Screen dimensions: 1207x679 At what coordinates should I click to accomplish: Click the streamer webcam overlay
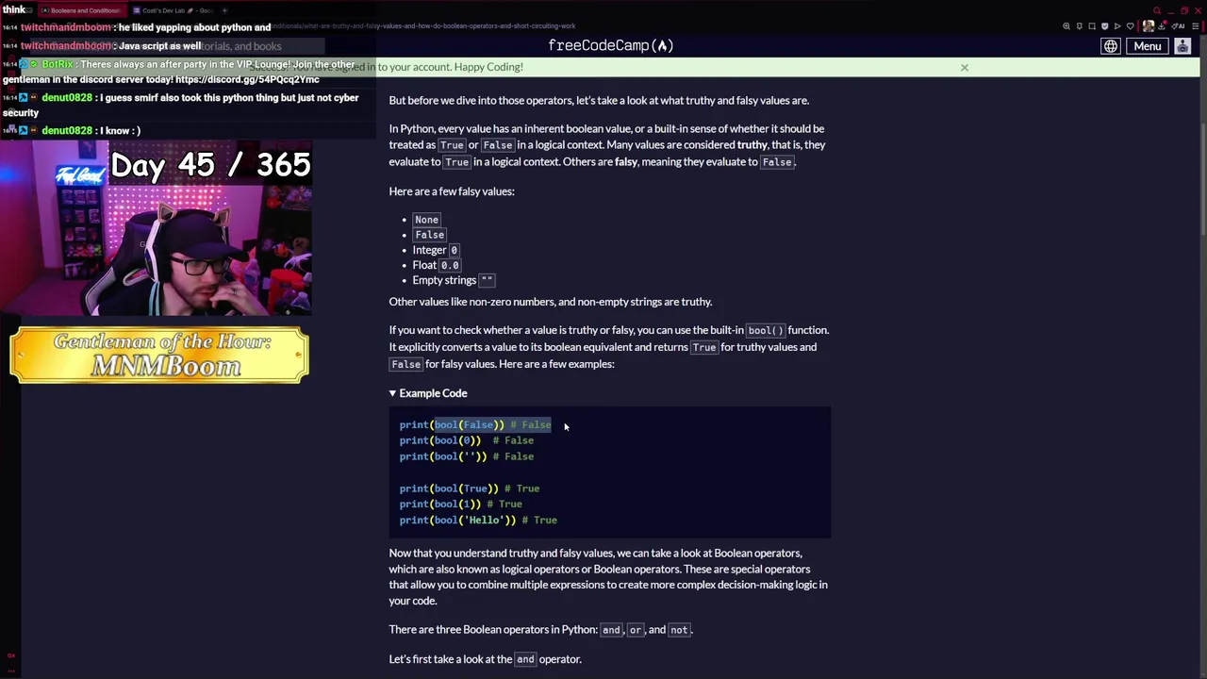tap(156, 229)
